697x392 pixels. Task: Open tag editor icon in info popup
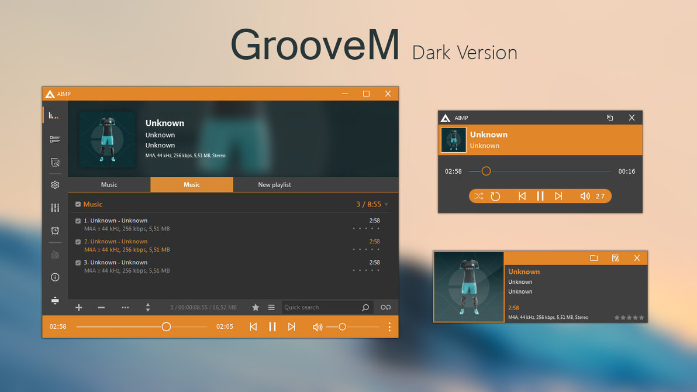click(615, 258)
